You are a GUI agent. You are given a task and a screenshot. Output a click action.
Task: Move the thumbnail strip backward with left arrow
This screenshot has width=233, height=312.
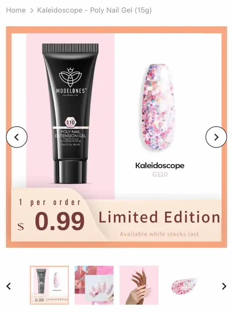click(8, 286)
